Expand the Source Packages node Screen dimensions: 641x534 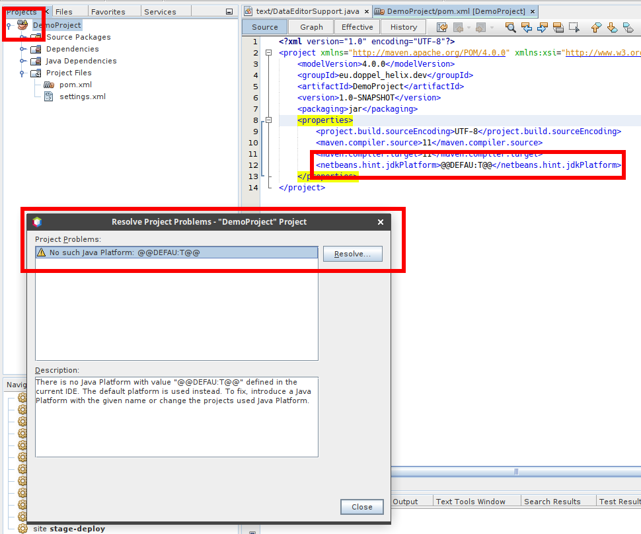pos(23,37)
